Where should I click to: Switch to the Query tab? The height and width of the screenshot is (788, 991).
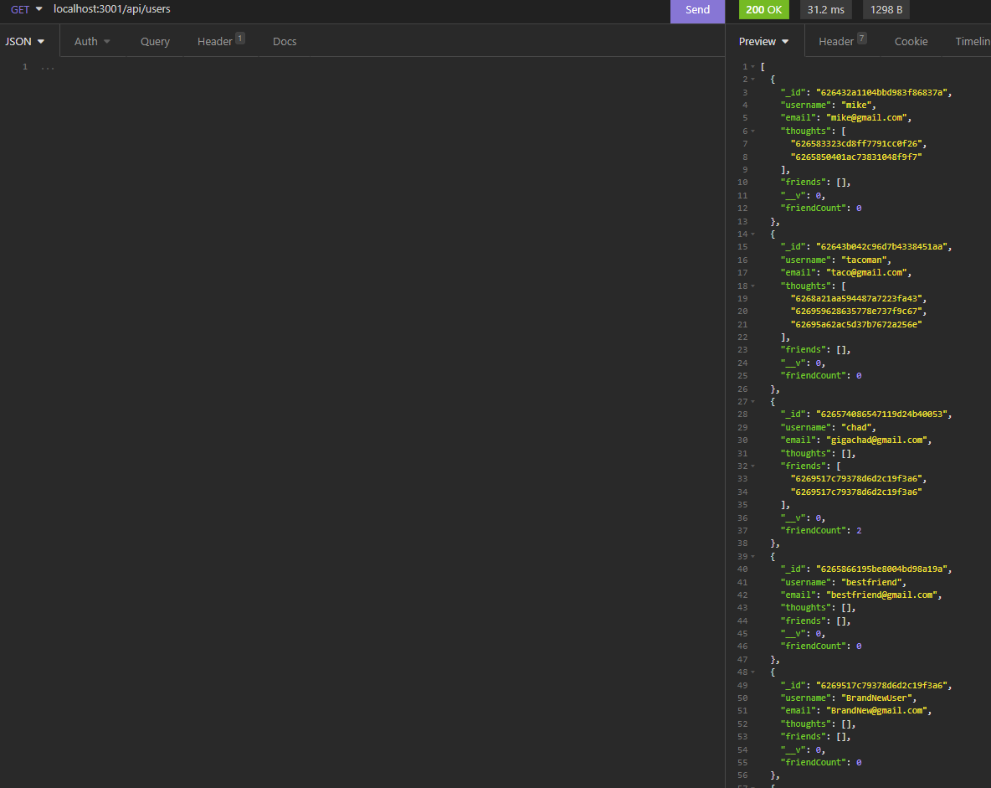point(155,40)
